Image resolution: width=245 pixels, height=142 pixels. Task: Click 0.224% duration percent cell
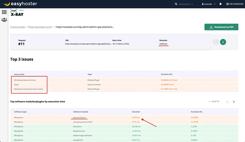pos(194,127)
